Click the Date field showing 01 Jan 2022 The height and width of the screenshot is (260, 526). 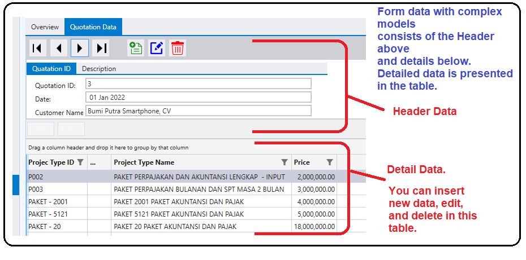(198, 97)
